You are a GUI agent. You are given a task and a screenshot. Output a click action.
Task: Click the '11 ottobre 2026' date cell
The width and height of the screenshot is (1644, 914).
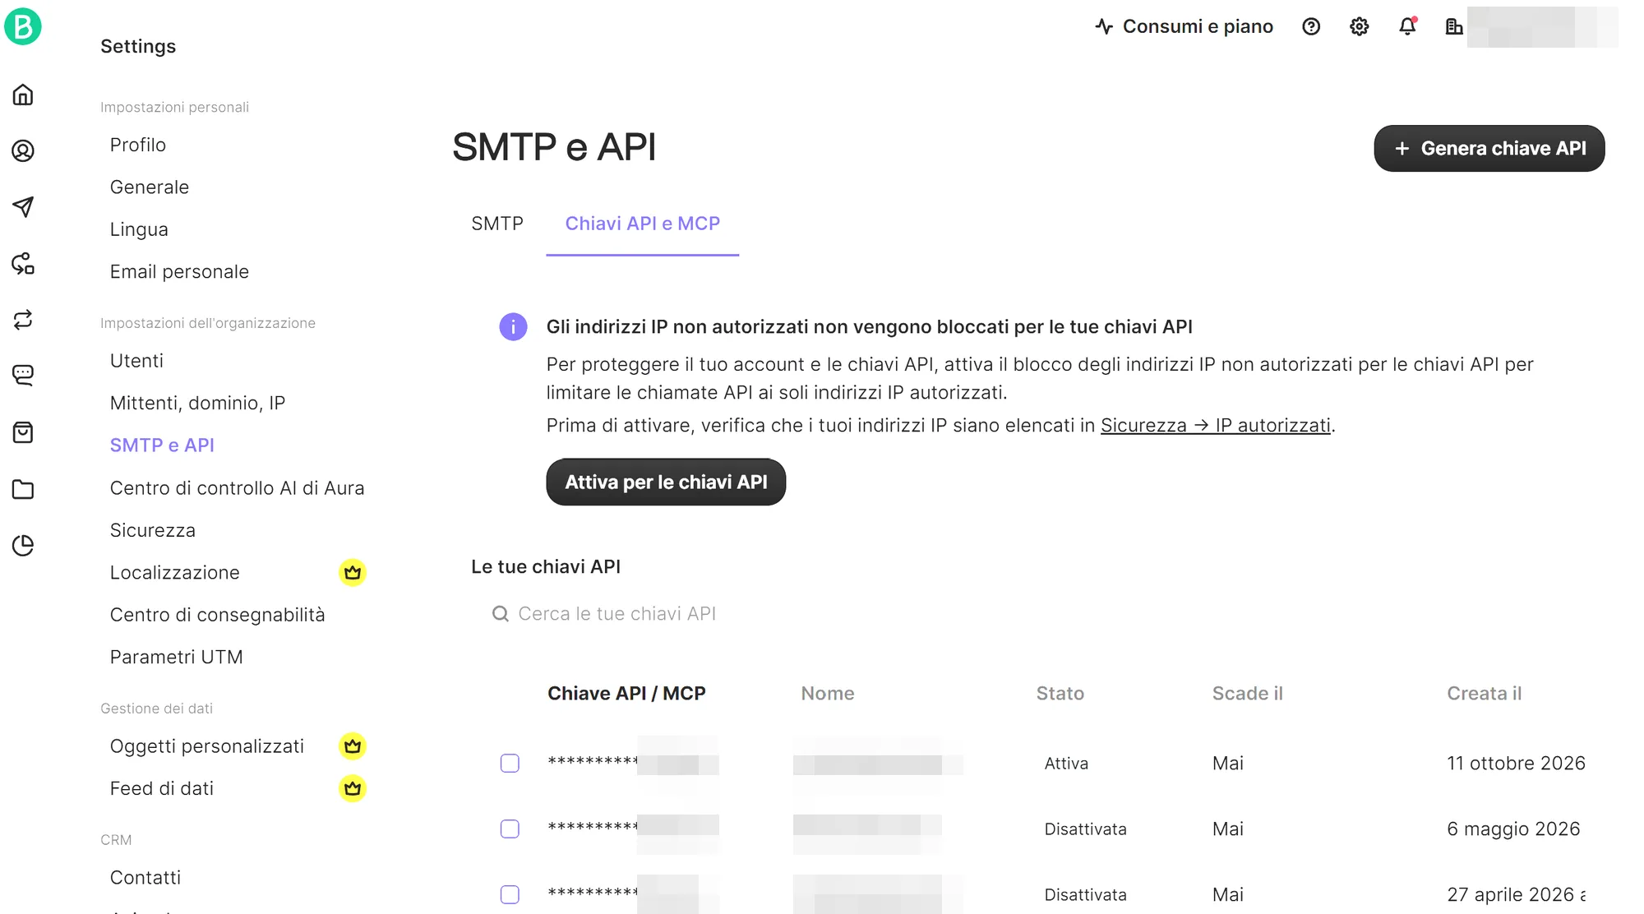1516,763
